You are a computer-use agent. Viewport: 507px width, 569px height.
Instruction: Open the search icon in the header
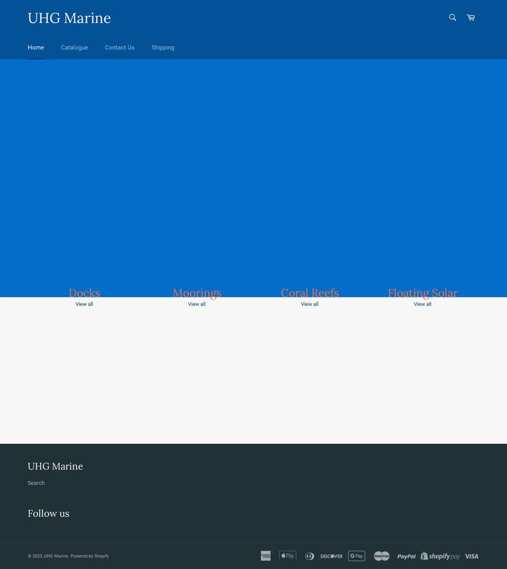452,17
